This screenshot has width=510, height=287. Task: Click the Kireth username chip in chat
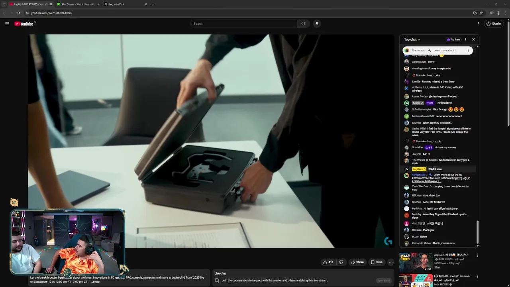point(418,103)
